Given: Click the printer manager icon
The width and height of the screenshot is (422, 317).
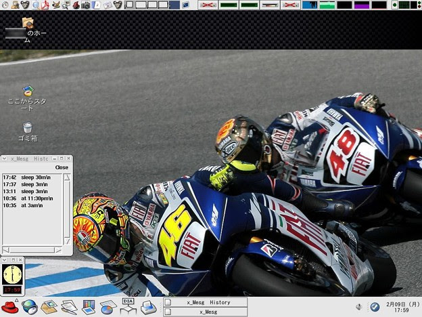Looking at the screenshot, I should pyautogui.click(x=148, y=307).
